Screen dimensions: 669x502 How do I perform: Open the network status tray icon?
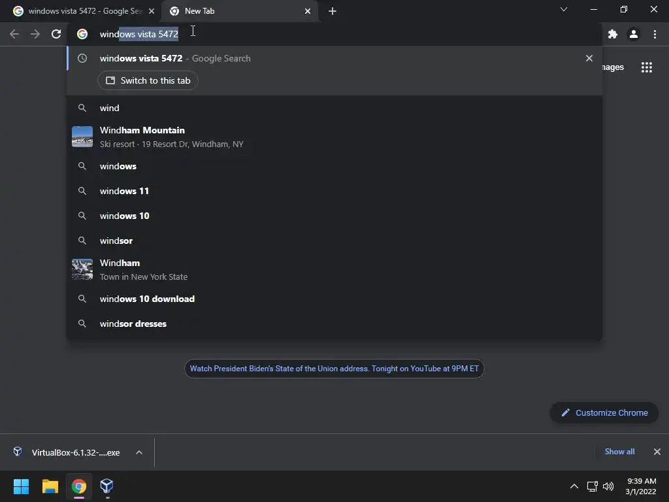tap(592, 486)
